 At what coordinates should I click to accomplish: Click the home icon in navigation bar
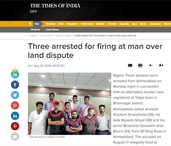30,24
